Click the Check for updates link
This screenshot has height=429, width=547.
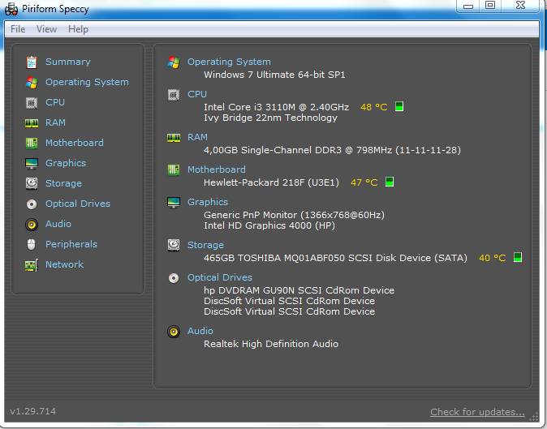pyautogui.click(x=477, y=412)
